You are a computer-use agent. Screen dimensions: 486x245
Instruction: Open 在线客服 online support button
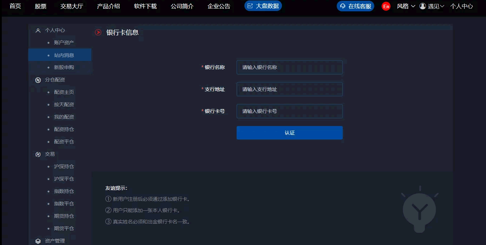(355, 6)
